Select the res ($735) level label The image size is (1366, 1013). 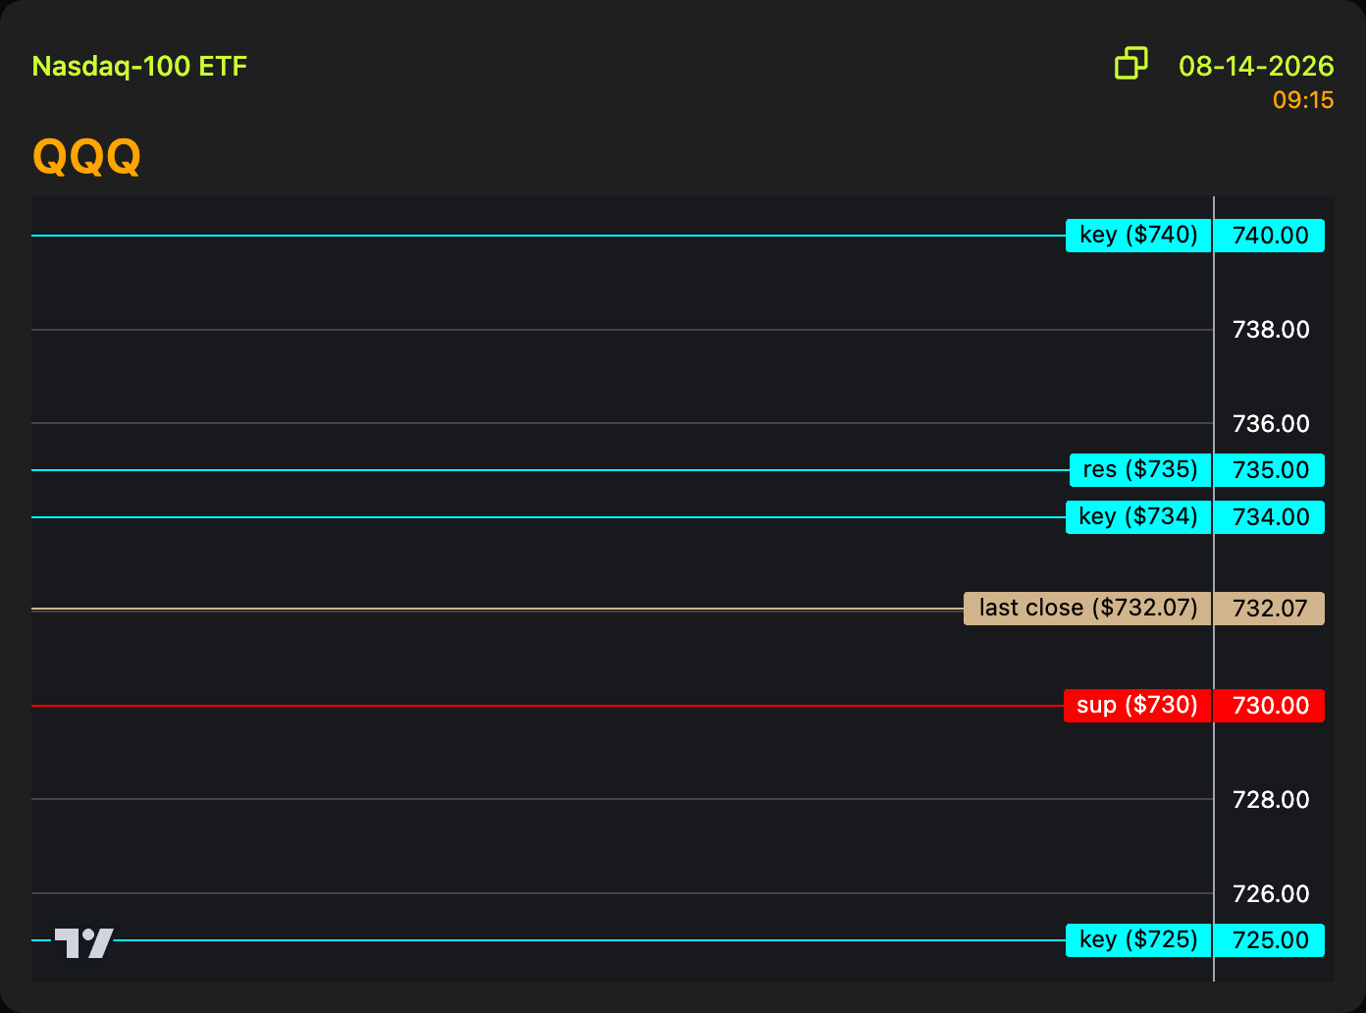coord(1140,470)
